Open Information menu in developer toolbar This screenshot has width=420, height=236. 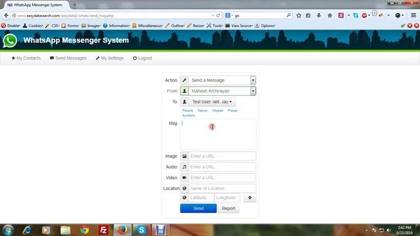click(x=116, y=26)
